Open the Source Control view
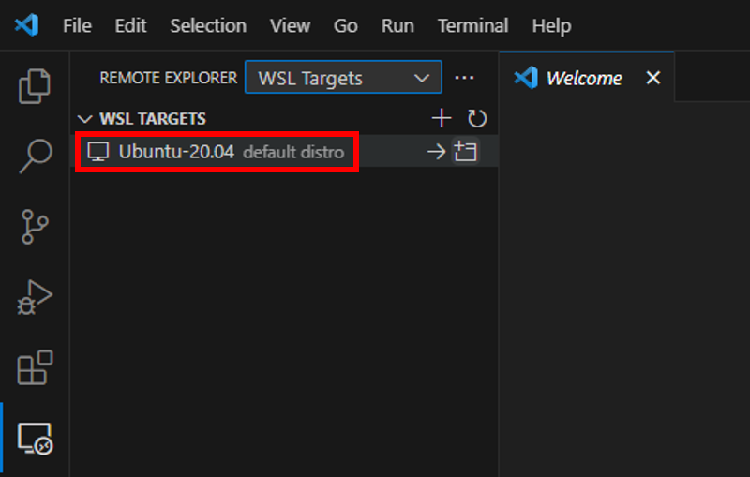This screenshot has width=750, height=477. [x=35, y=227]
